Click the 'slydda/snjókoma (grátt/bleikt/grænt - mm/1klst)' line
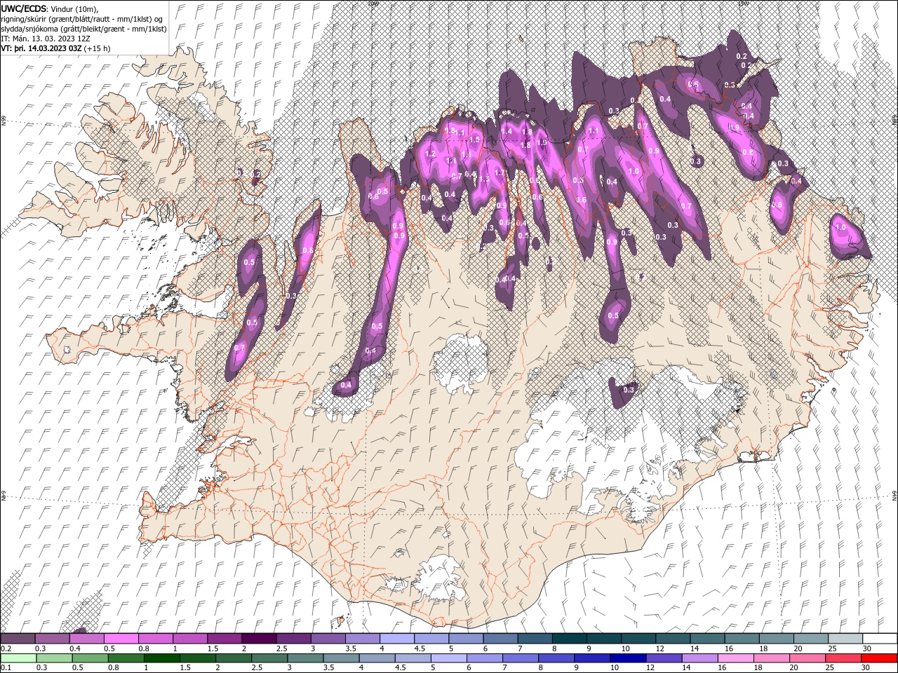The height and width of the screenshot is (673, 898). pyautogui.click(x=83, y=29)
